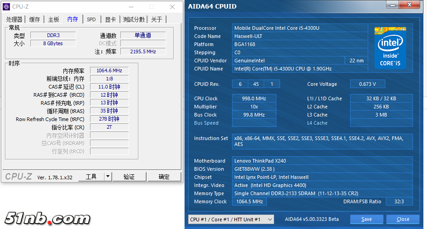Click the CPU-Z app icon in title bar
This screenshot has height=229, width=427.
click(x=6, y=7)
